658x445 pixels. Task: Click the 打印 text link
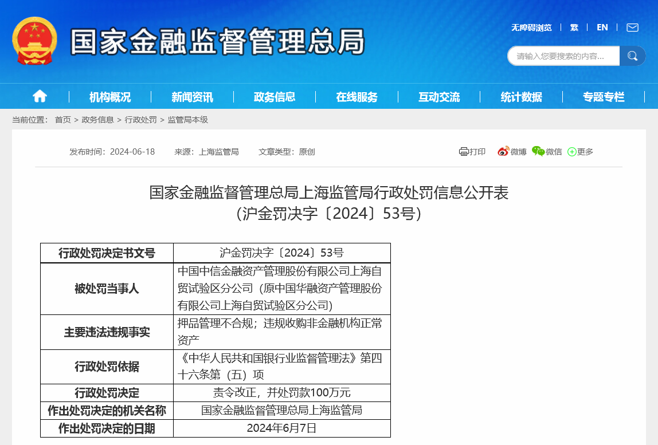477,152
